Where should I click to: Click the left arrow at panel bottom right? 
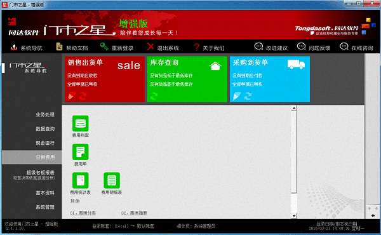coord(373,215)
